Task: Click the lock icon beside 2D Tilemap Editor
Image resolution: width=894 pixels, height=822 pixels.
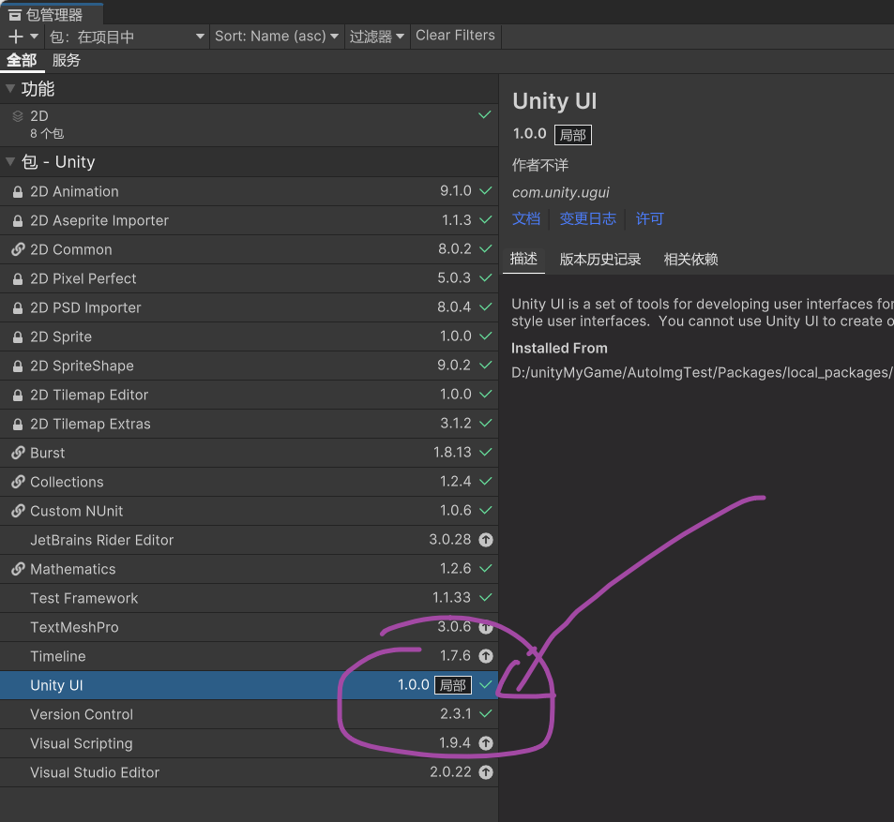Action: coord(18,396)
